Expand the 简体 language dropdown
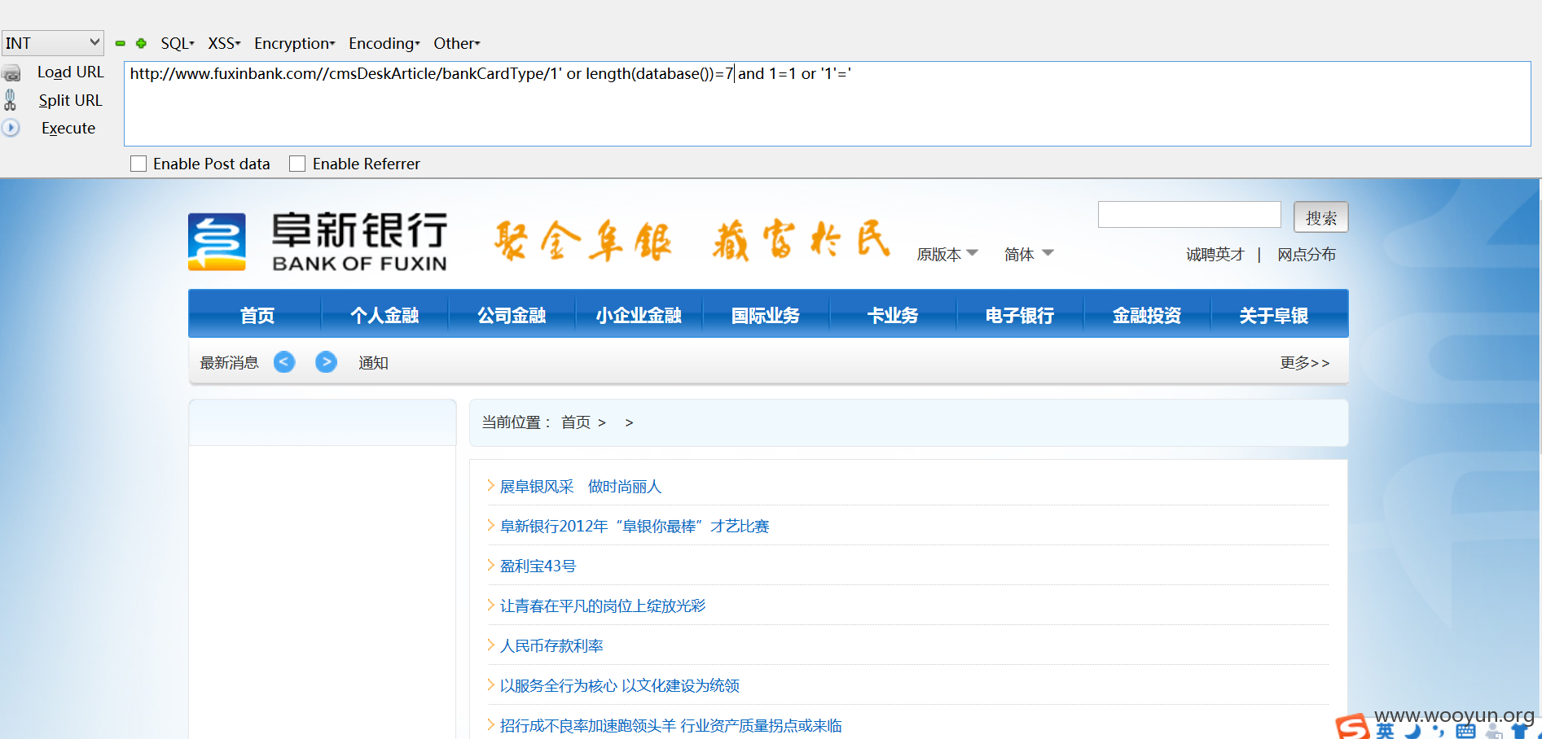The height and width of the screenshot is (739, 1542). [1029, 254]
